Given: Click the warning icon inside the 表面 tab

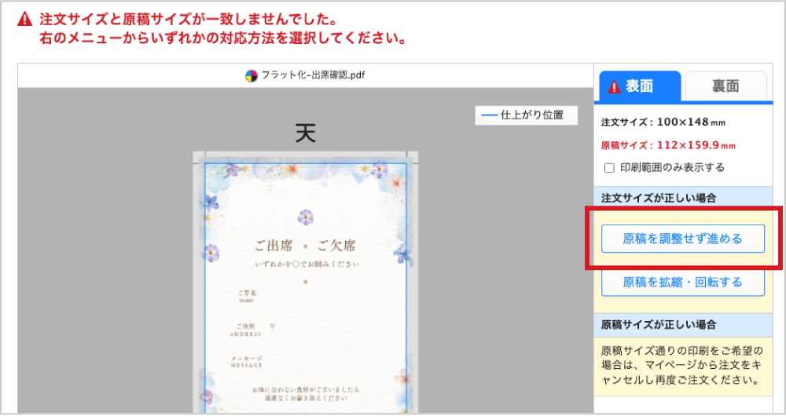Looking at the screenshot, I should point(614,86).
